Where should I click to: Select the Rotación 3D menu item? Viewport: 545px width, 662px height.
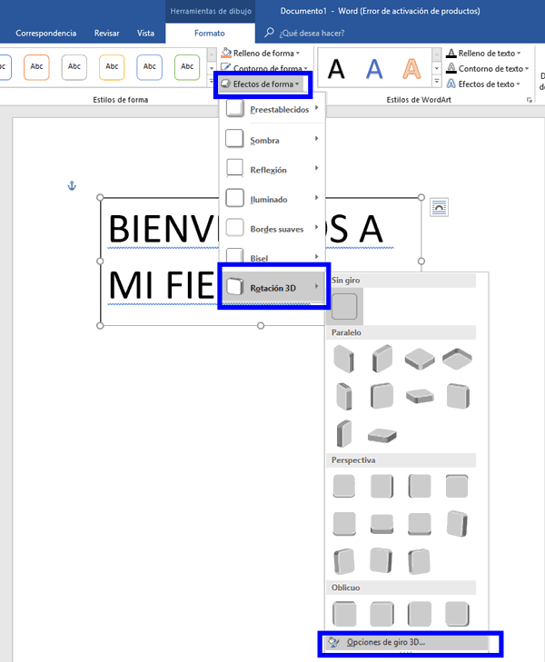273,287
